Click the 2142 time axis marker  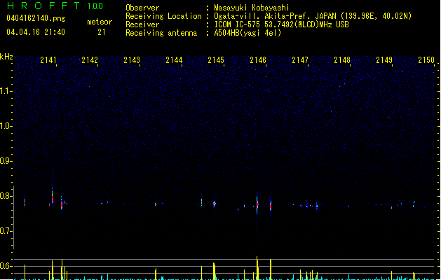pyautogui.click(x=90, y=60)
